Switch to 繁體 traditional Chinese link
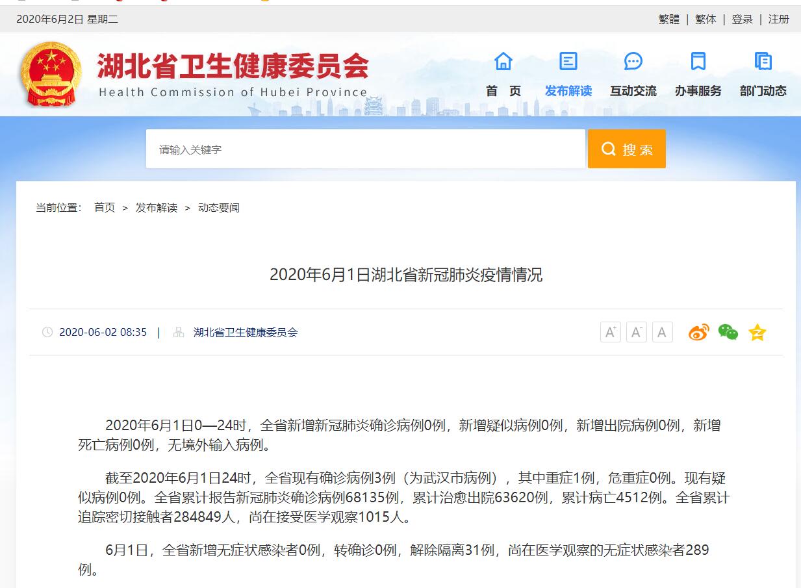 pyautogui.click(x=669, y=19)
